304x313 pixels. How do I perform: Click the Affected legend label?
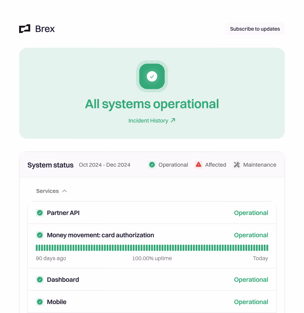click(216, 165)
